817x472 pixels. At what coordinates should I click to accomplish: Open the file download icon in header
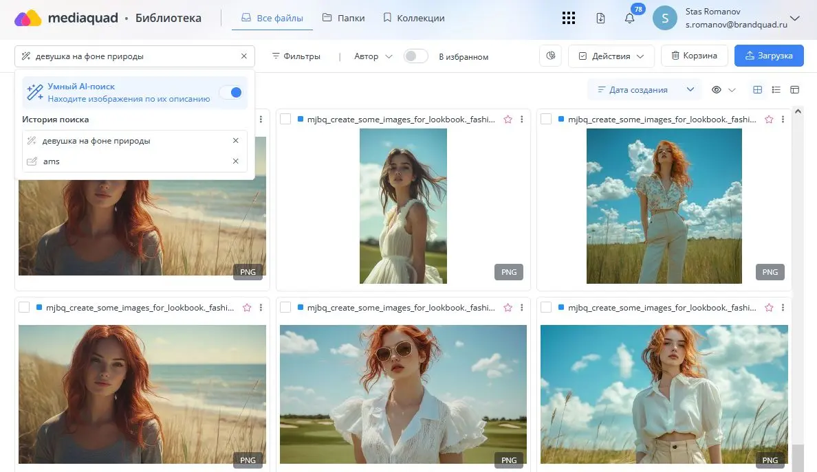tap(600, 19)
